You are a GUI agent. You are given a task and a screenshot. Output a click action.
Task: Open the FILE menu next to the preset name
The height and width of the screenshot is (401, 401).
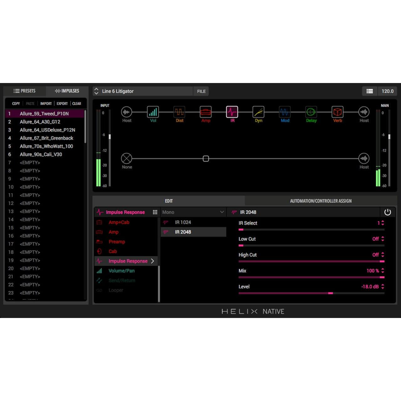point(201,91)
